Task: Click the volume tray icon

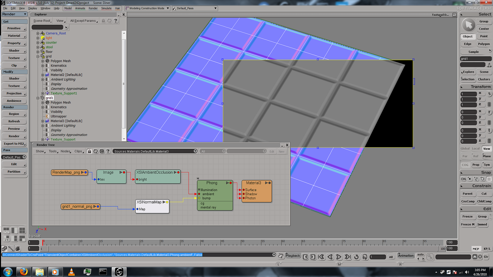Action: [467, 272]
